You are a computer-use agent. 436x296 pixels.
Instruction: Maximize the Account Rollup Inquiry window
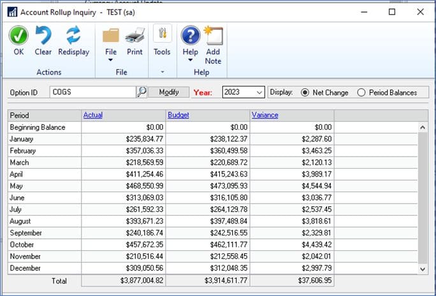[392, 12]
